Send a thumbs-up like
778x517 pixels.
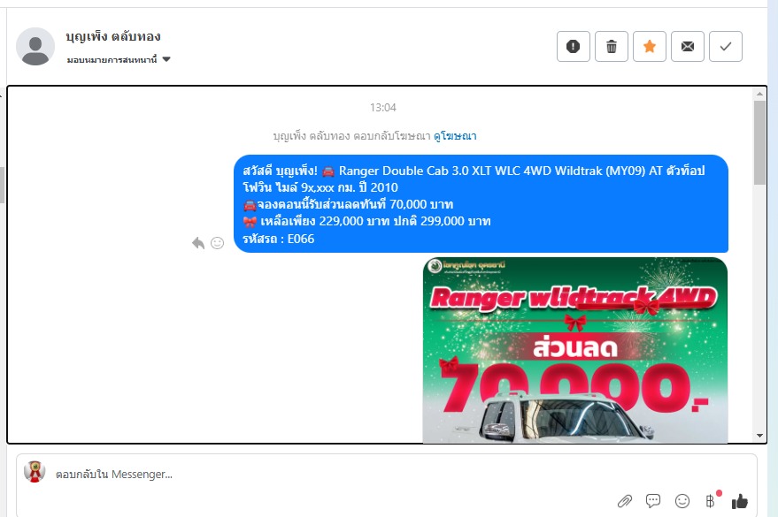tap(739, 501)
